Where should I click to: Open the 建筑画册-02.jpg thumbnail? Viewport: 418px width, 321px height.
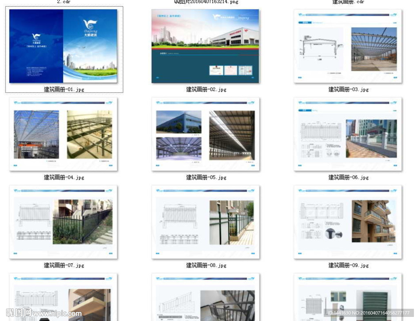[x=205, y=46]
